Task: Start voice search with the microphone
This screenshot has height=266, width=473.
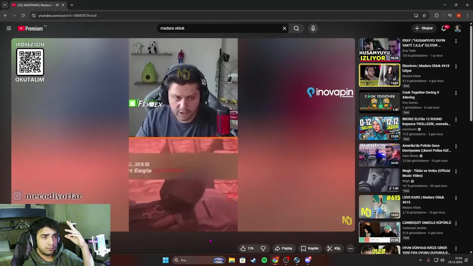Action: tap(313, 28)
